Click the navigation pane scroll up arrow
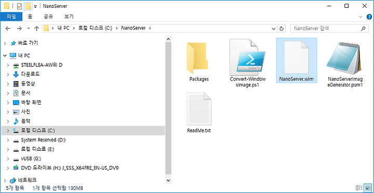 [x=168, y=39]
